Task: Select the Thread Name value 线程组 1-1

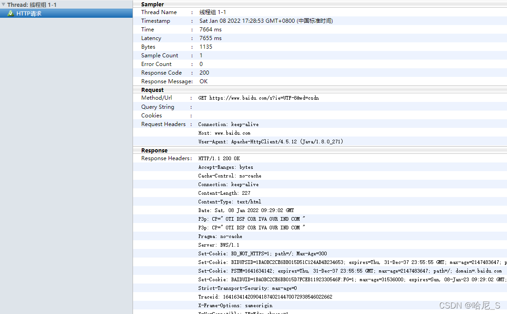Action: coord(213,12)
